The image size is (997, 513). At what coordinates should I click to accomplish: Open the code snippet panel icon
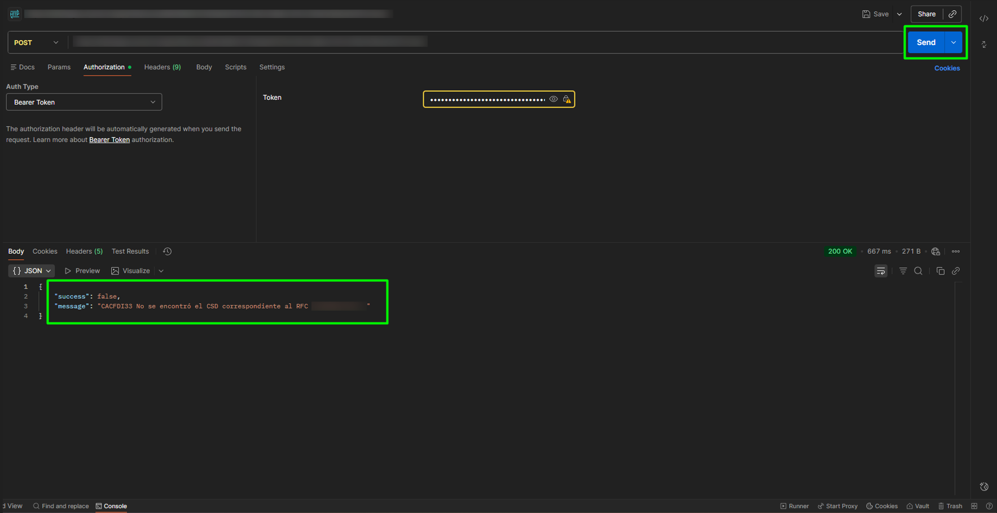coord(983,19)
